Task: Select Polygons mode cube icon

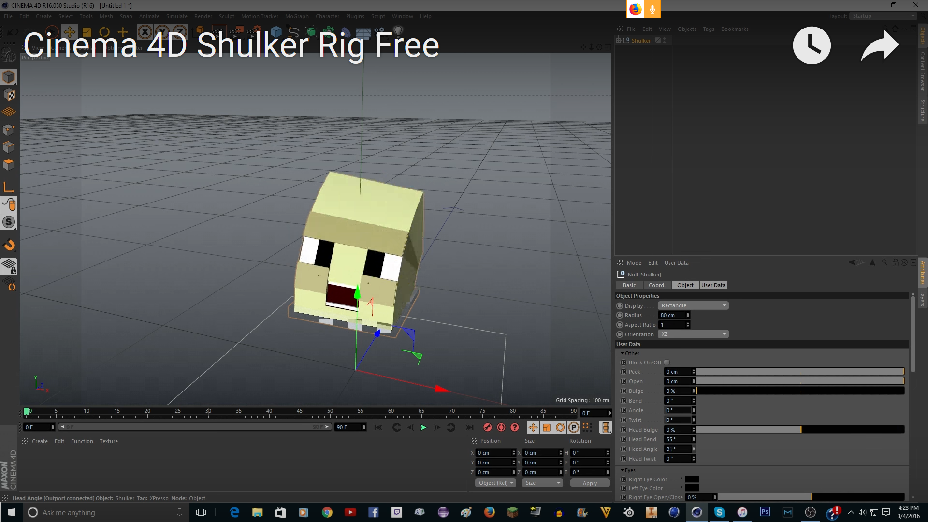Action: point(9,164)
